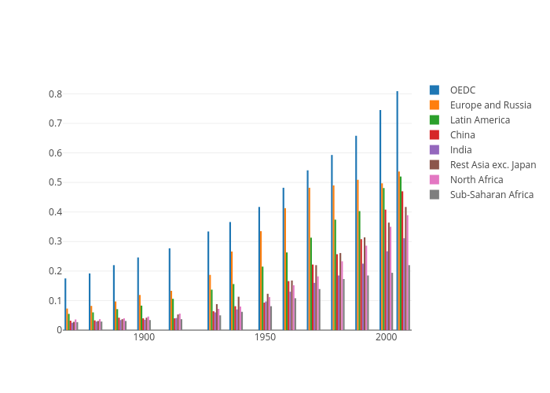Viewport: 550px width, 393px height.
Task: Click the tallest orange Europe and Russia bar
Action: click(x=399, y=251)
